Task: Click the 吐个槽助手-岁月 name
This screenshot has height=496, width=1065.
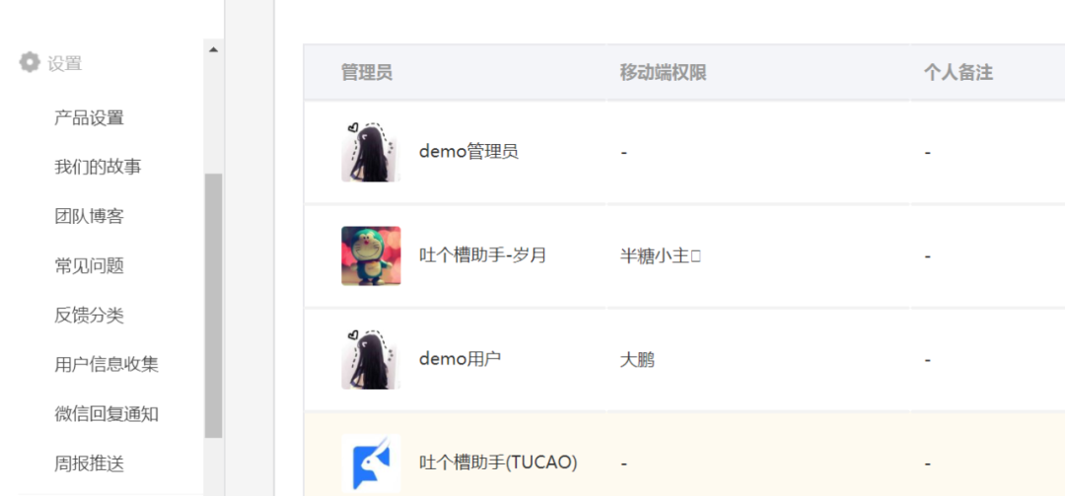Action: [x=482, y=256]
